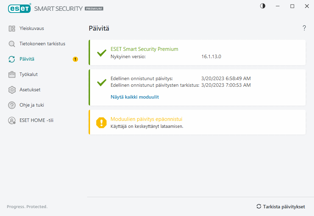Screen dimensions: 314x216
Task: Open ESET HOME -tili page
Action: [36, 121]
